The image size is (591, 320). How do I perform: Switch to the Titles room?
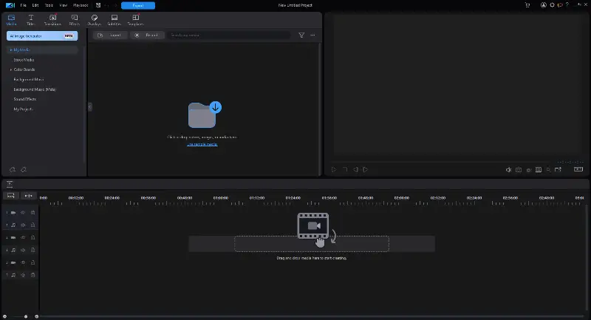[31, 20]
